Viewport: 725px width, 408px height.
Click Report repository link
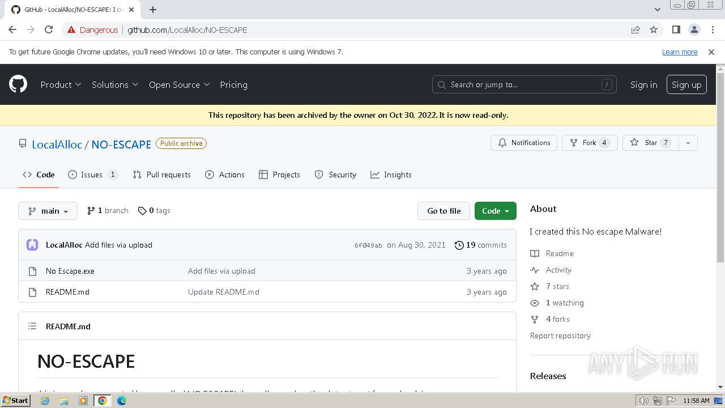click(560, 335)
